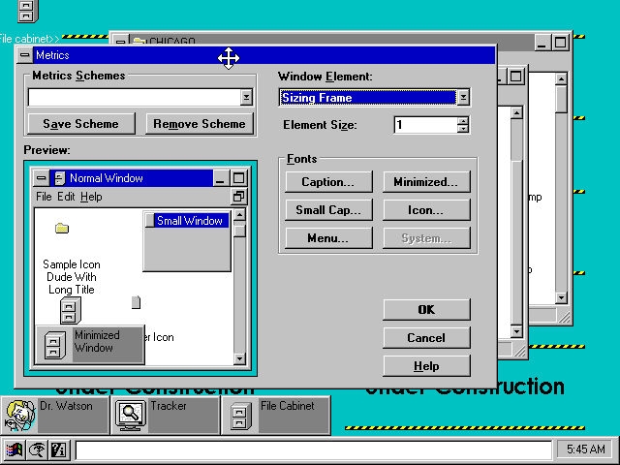Click the 5:45 AM clock
Image resolution: width=620 pixels, height=465 pixels.
(585, 449)
